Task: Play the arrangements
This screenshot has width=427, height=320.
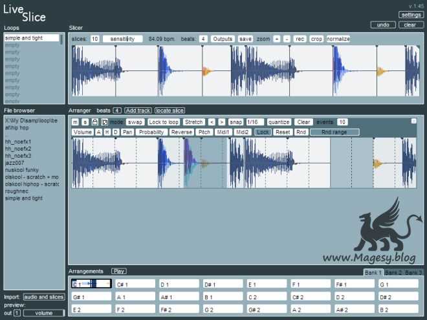Action: click(119, 272)
